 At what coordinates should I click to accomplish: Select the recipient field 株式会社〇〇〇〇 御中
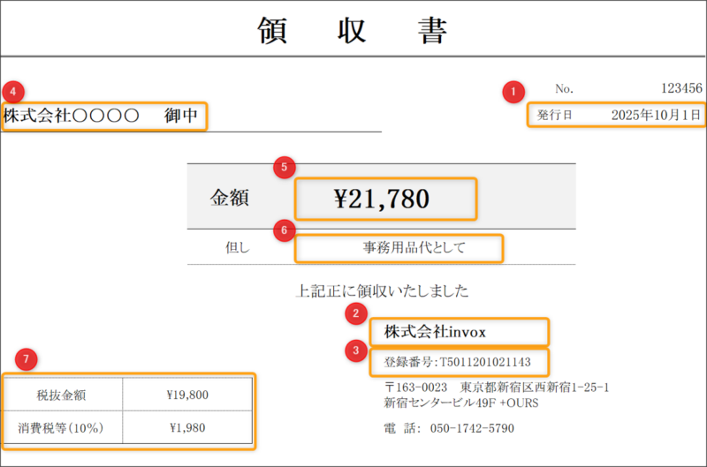103,116
